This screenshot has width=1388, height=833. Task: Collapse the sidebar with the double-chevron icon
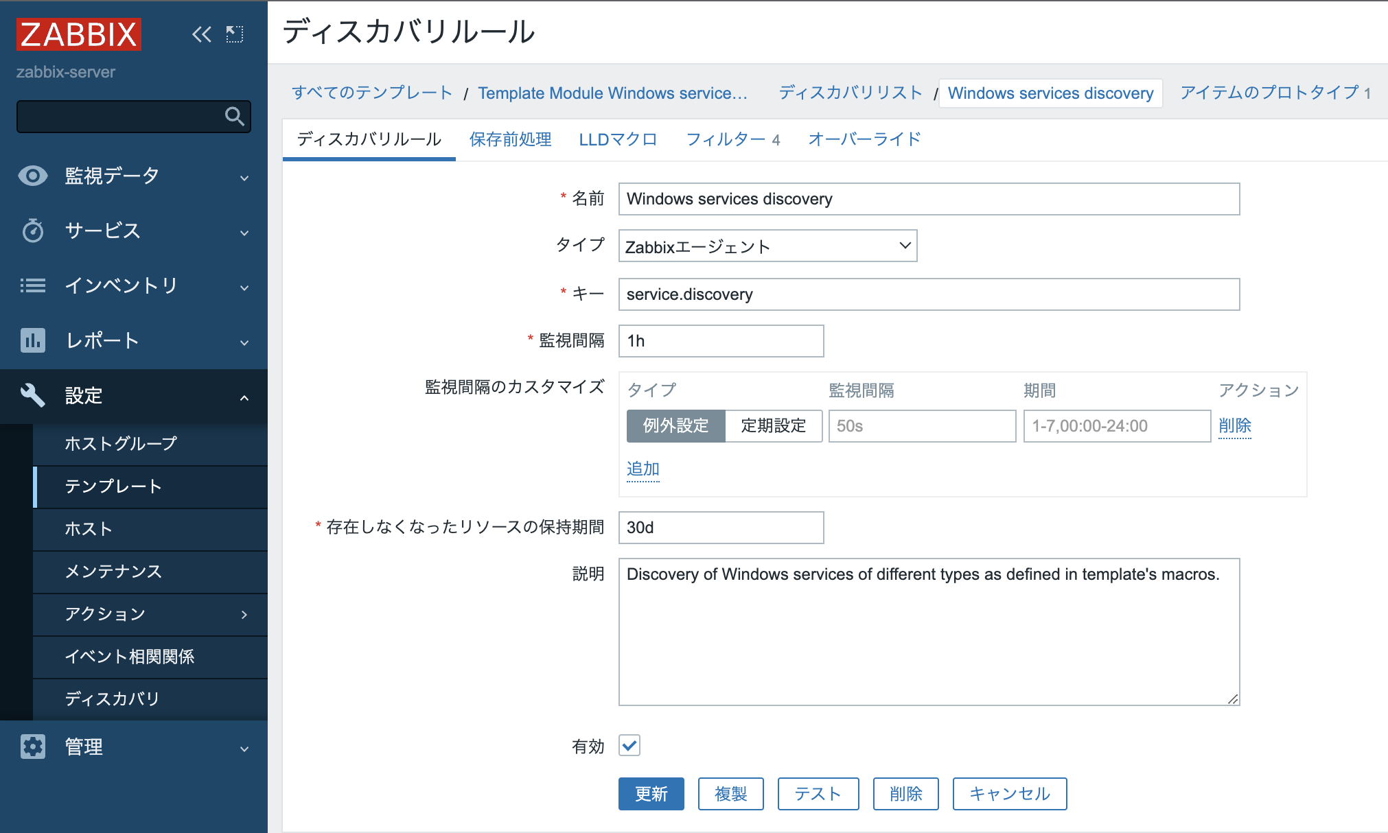[x=200, y=34]
